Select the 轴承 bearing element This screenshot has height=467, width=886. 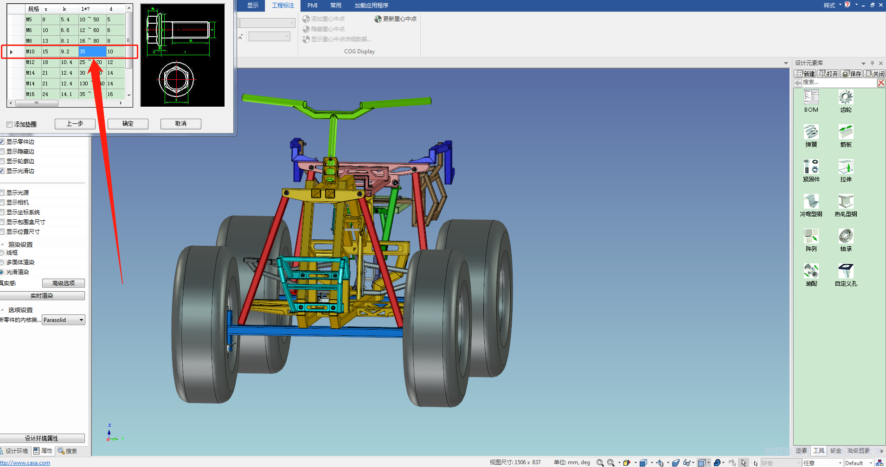point(846,240)
